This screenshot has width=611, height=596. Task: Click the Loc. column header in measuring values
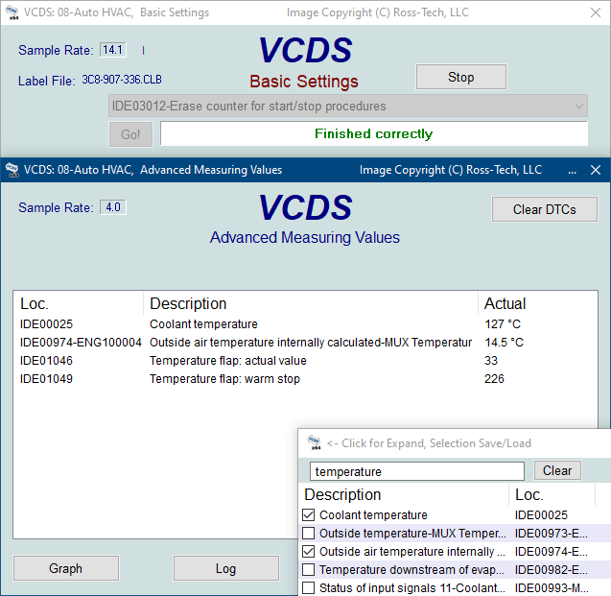35,303
